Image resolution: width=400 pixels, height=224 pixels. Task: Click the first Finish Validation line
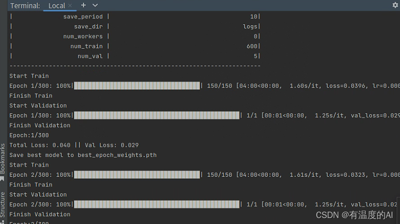pos(40,125)
